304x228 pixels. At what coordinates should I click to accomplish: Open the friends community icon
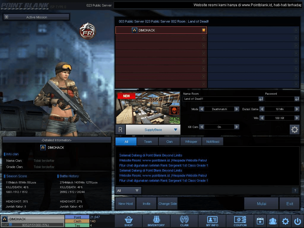(x=273, y=221)
